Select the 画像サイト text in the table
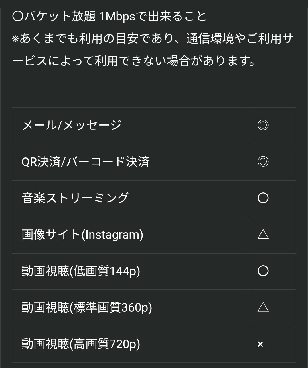 pos(51,235)
